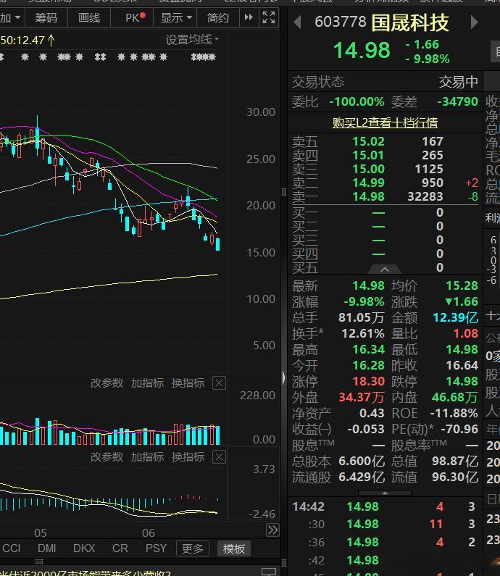Open 更多 more indicators button
Viewport: 500px width, 576px height.
193,548
